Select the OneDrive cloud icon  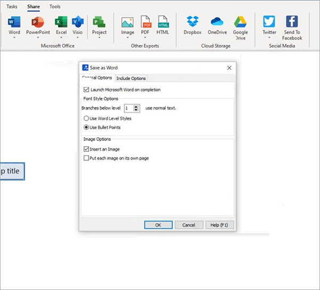pyautogui.click(x=217, y=21)
